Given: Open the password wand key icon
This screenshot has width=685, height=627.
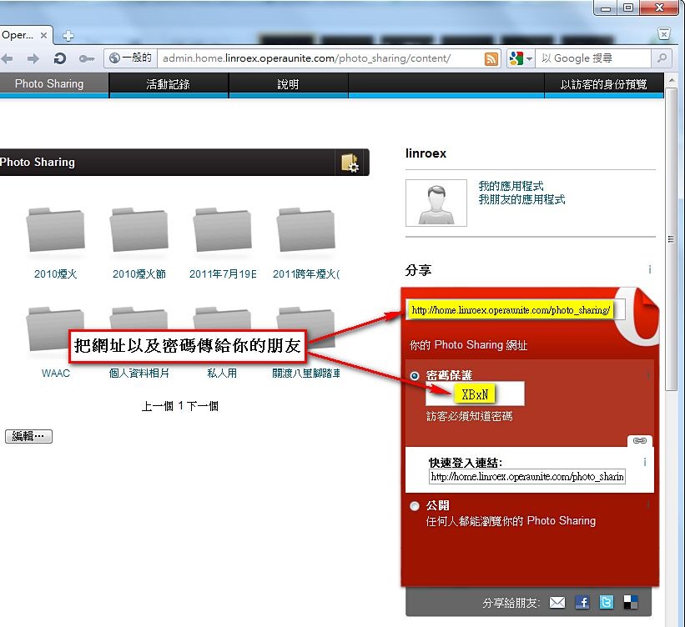Looking at the screenshot, I should tap(87, 58).
